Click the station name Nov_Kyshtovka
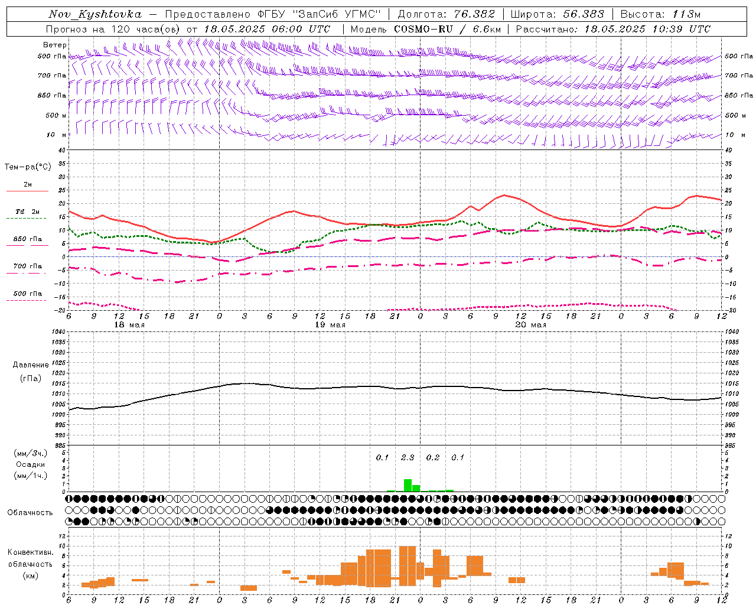756x605 pixels. (x=95, y=14)
